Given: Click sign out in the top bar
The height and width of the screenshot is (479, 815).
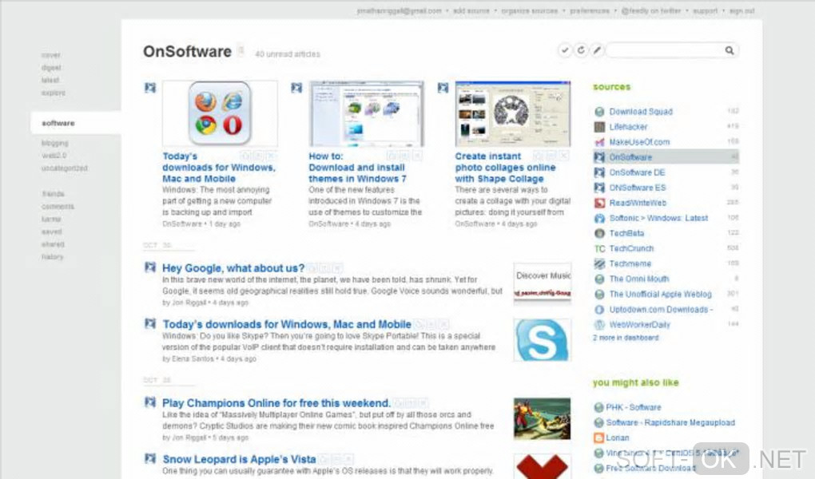Looking at the screenshot, I should point(741,10).
